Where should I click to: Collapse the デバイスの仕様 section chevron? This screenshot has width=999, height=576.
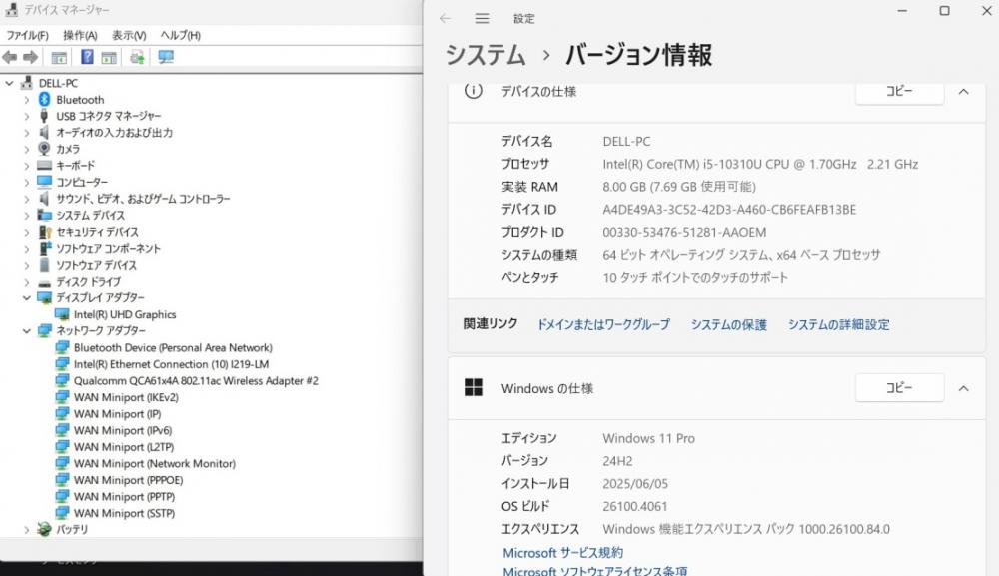pos(963,92)
